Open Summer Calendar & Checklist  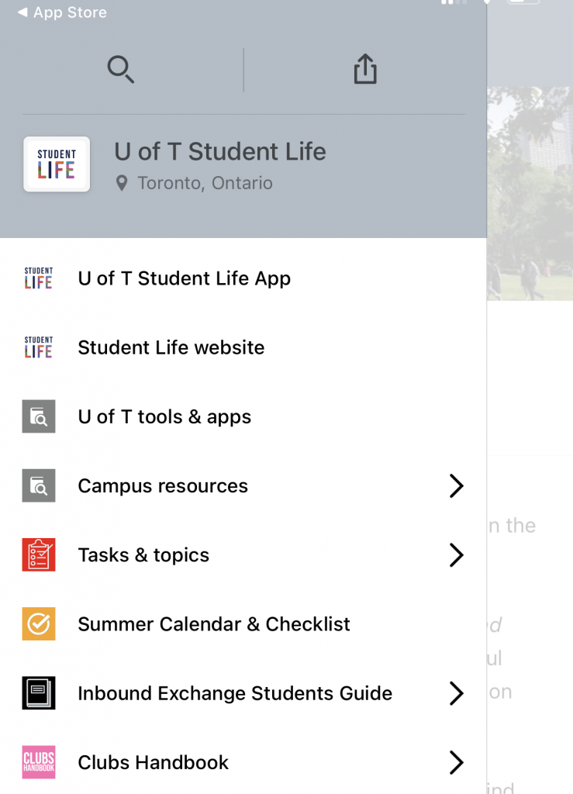(x=214, y=624)
